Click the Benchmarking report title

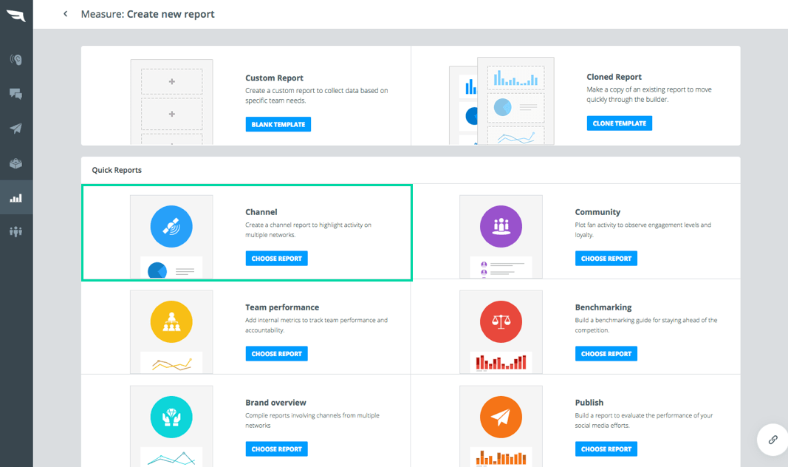point(603,307)
